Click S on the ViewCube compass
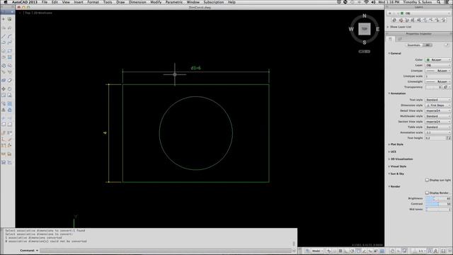The image size is (453, 255). (365, 42)
